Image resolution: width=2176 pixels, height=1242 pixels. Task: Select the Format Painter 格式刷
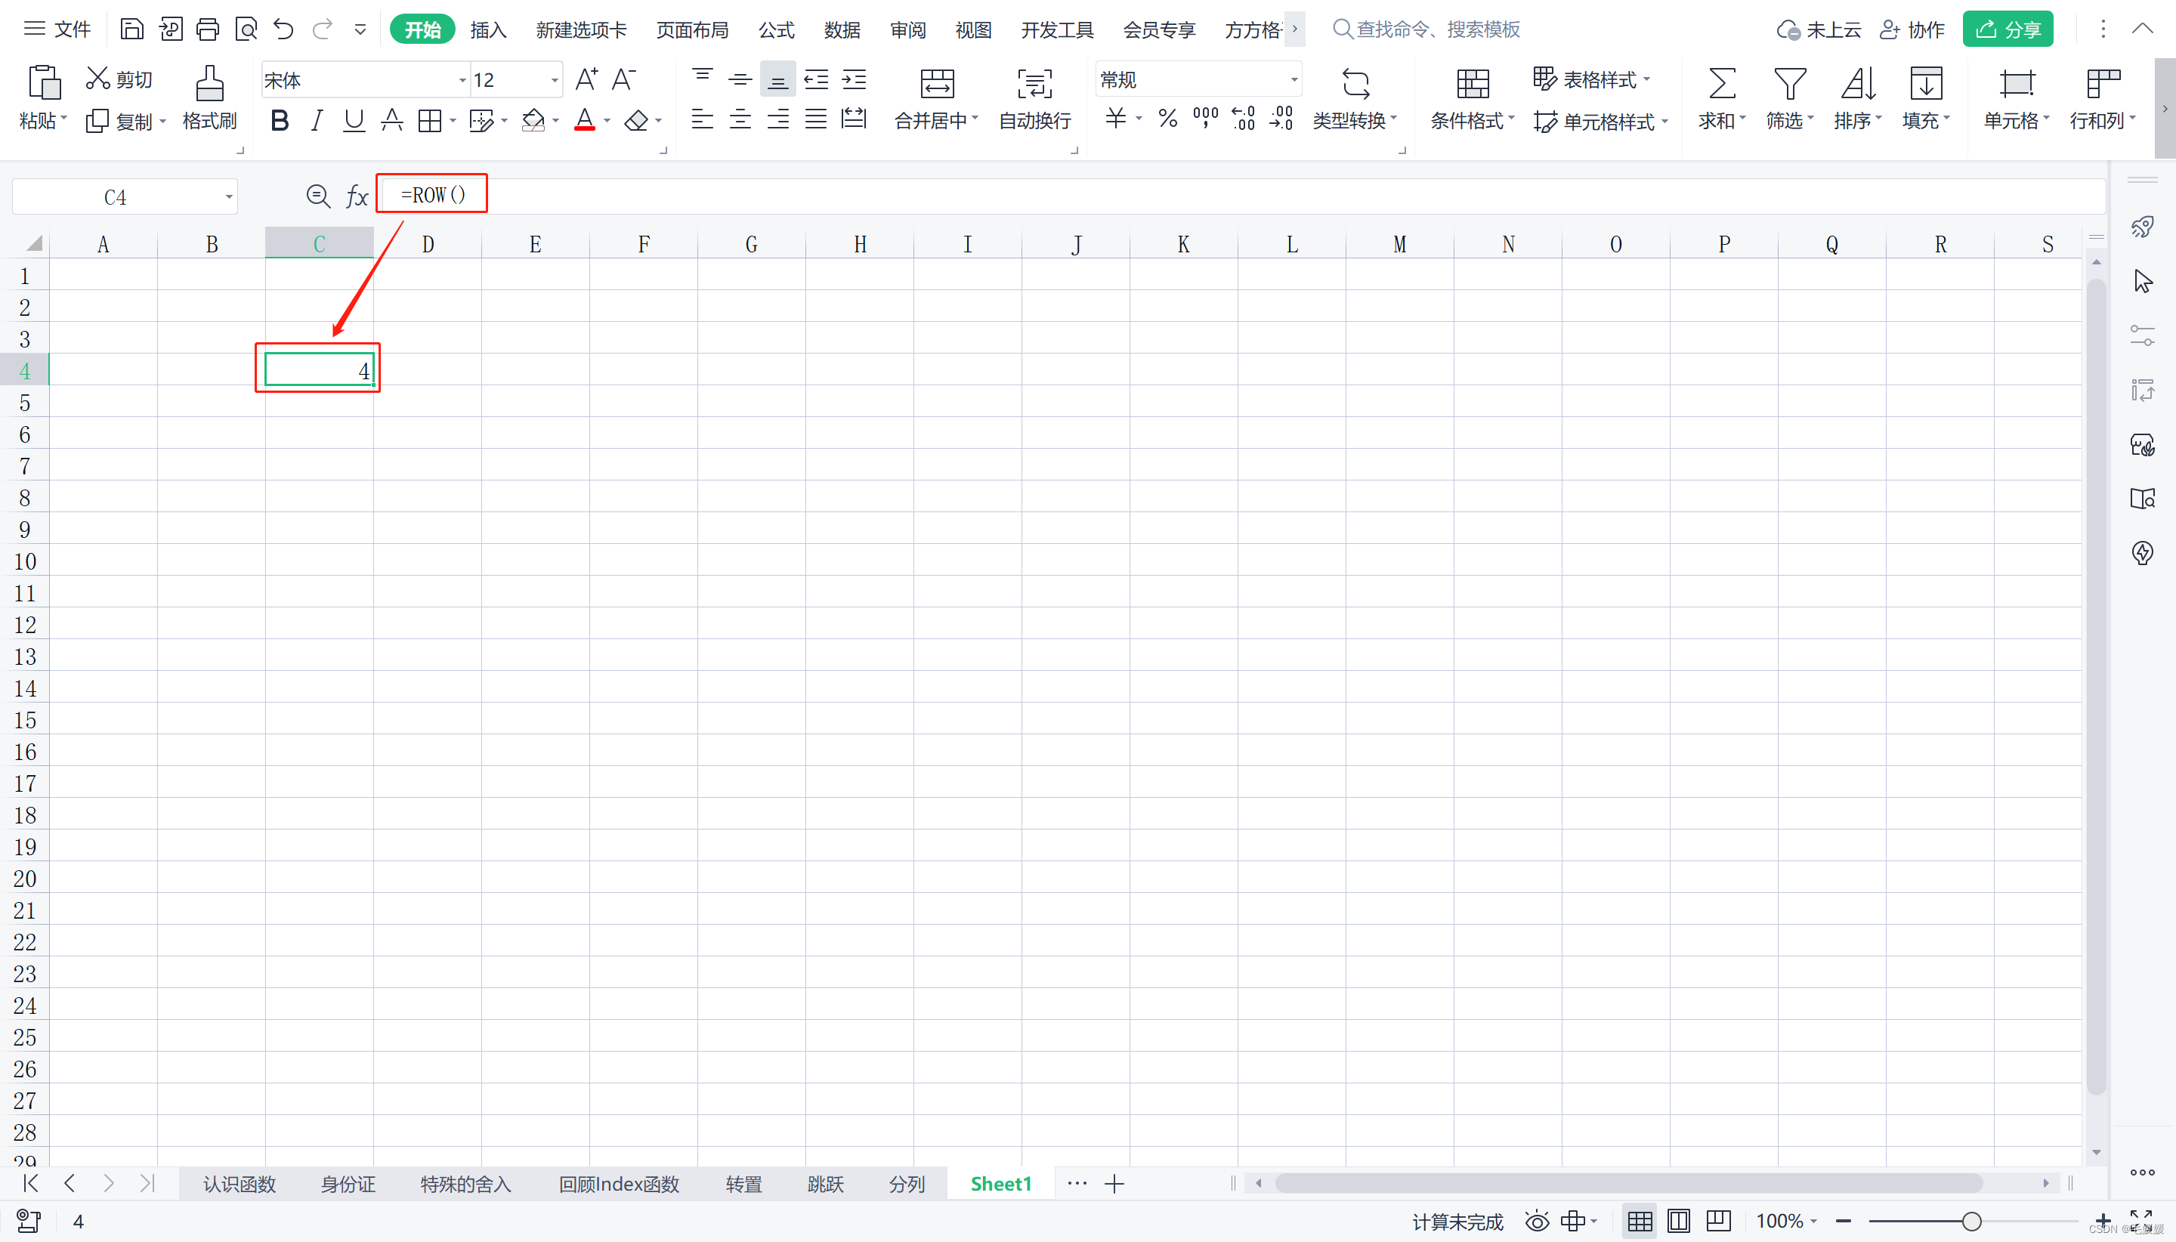(x=210, y=98)
